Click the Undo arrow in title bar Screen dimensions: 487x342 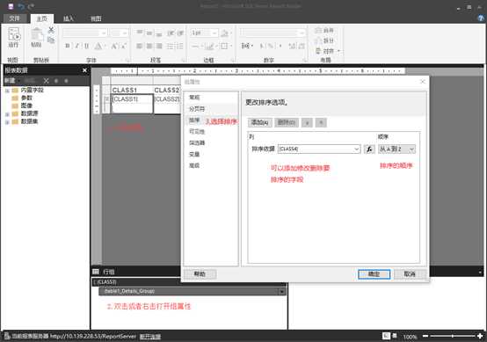[x=21, y=6]
